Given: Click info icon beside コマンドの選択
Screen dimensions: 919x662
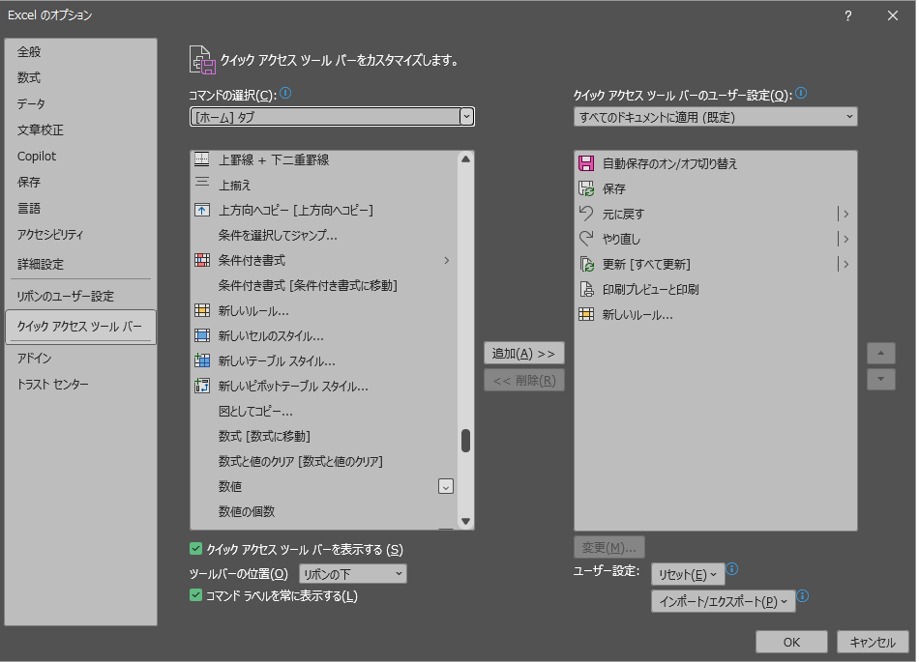Looking at the screenshot, I should tap(285, 93).
